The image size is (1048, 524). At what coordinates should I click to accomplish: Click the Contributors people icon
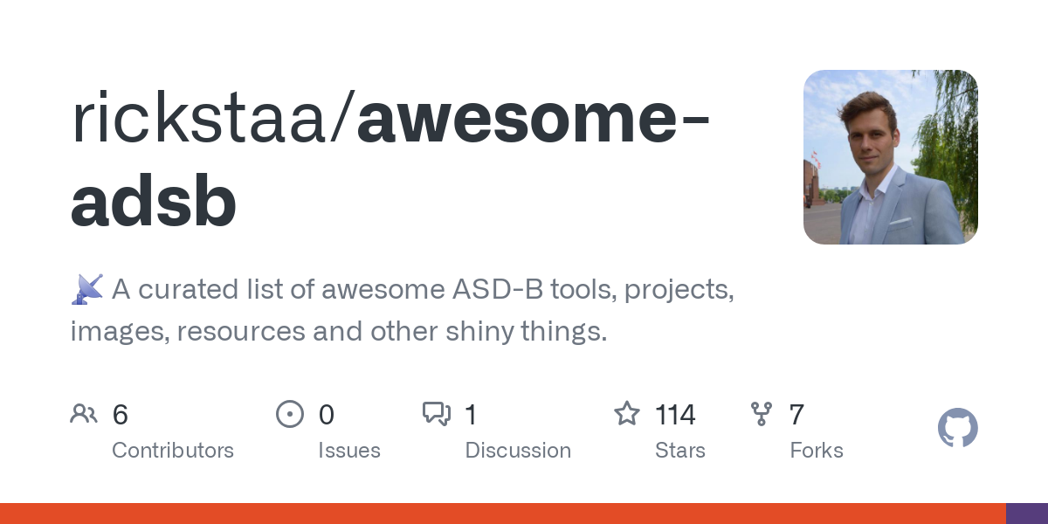tap(84, 414)
